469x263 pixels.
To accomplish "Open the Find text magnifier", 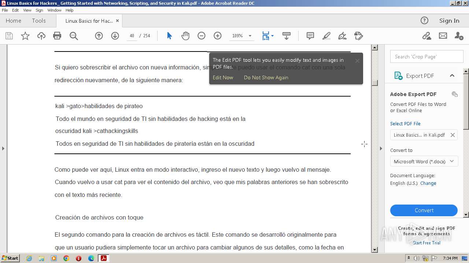I will point(74,36).
